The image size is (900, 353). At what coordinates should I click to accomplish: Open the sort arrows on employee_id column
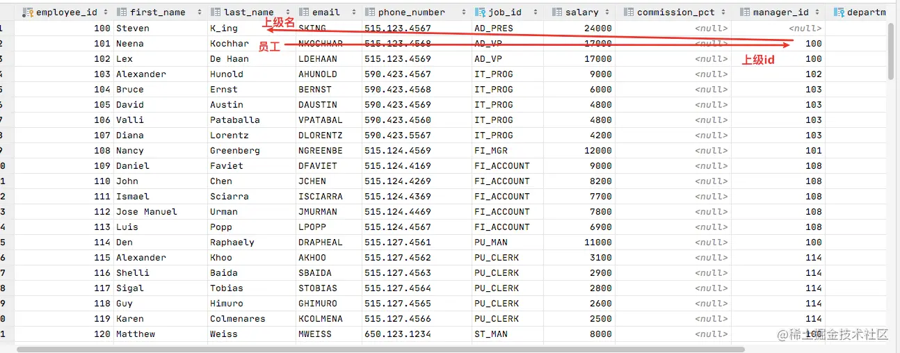coord(106,12)
